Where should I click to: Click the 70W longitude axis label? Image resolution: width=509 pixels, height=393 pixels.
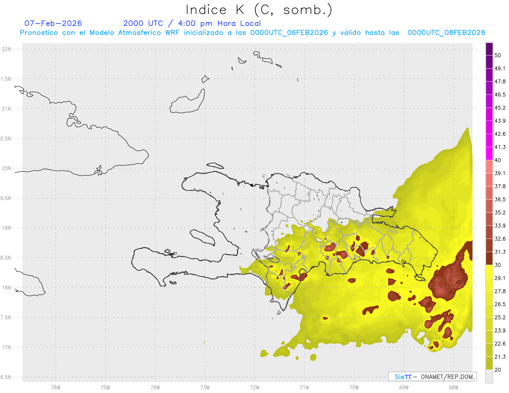[x=354, y=387]
